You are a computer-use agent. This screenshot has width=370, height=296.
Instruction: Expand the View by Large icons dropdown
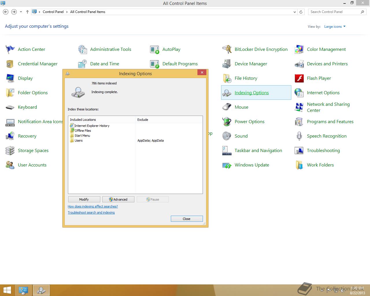[335, 27]
